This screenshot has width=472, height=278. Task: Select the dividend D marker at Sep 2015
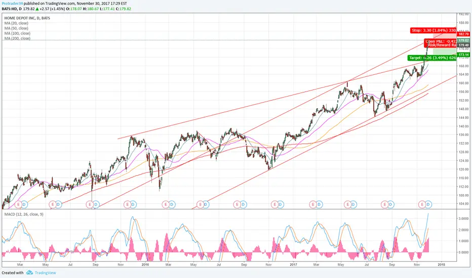coord(96,205)
